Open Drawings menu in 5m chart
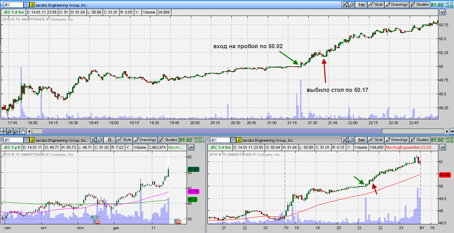This screenshot has height=233, width=454. [x=396, y=140]
